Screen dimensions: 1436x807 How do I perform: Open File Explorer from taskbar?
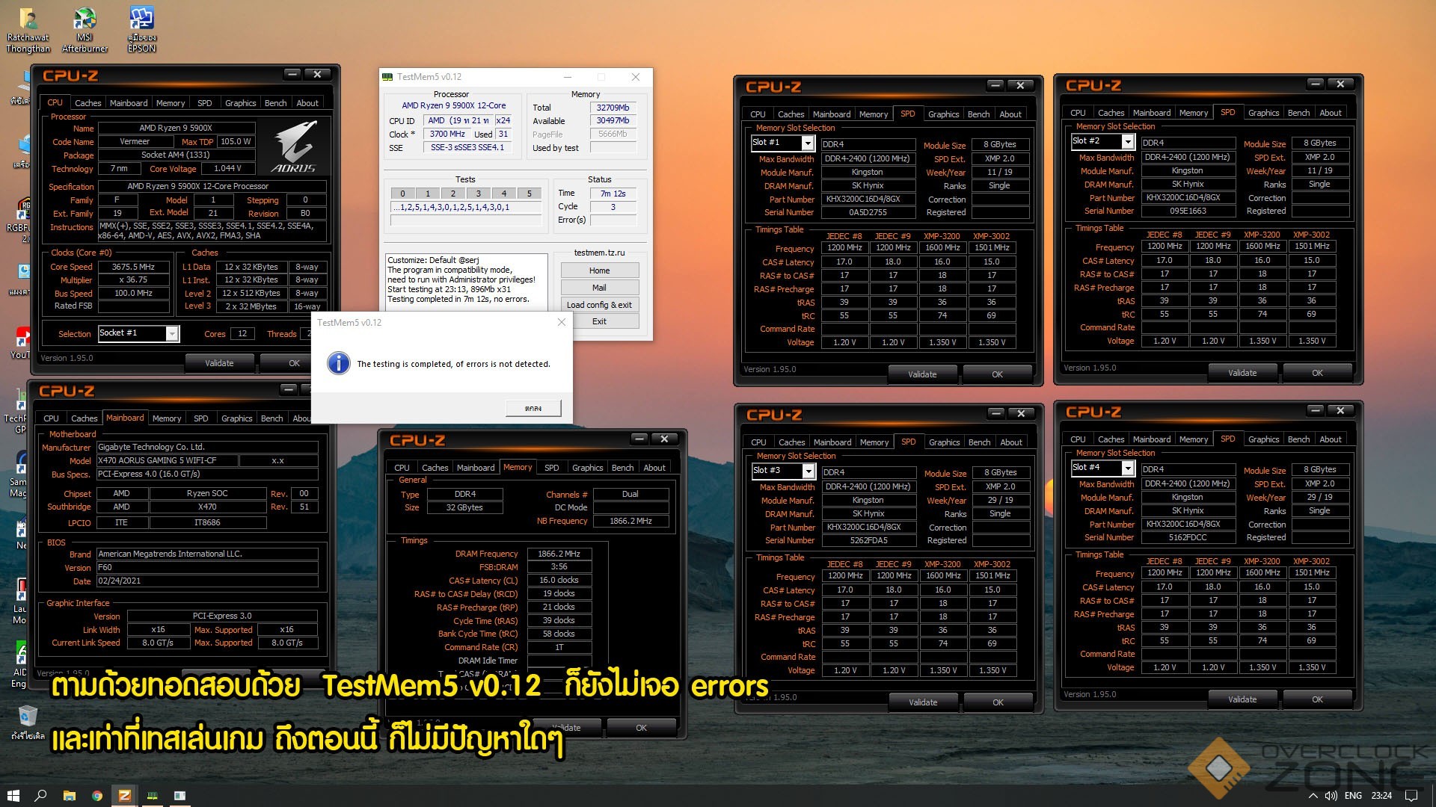click(x=70, y=796)
